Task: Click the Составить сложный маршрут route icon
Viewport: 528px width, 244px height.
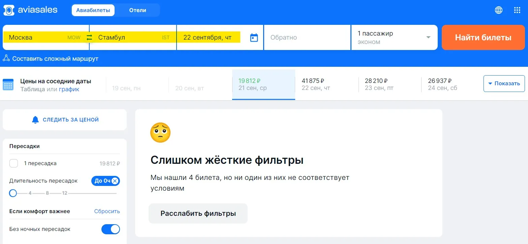Action: [6, 58]
